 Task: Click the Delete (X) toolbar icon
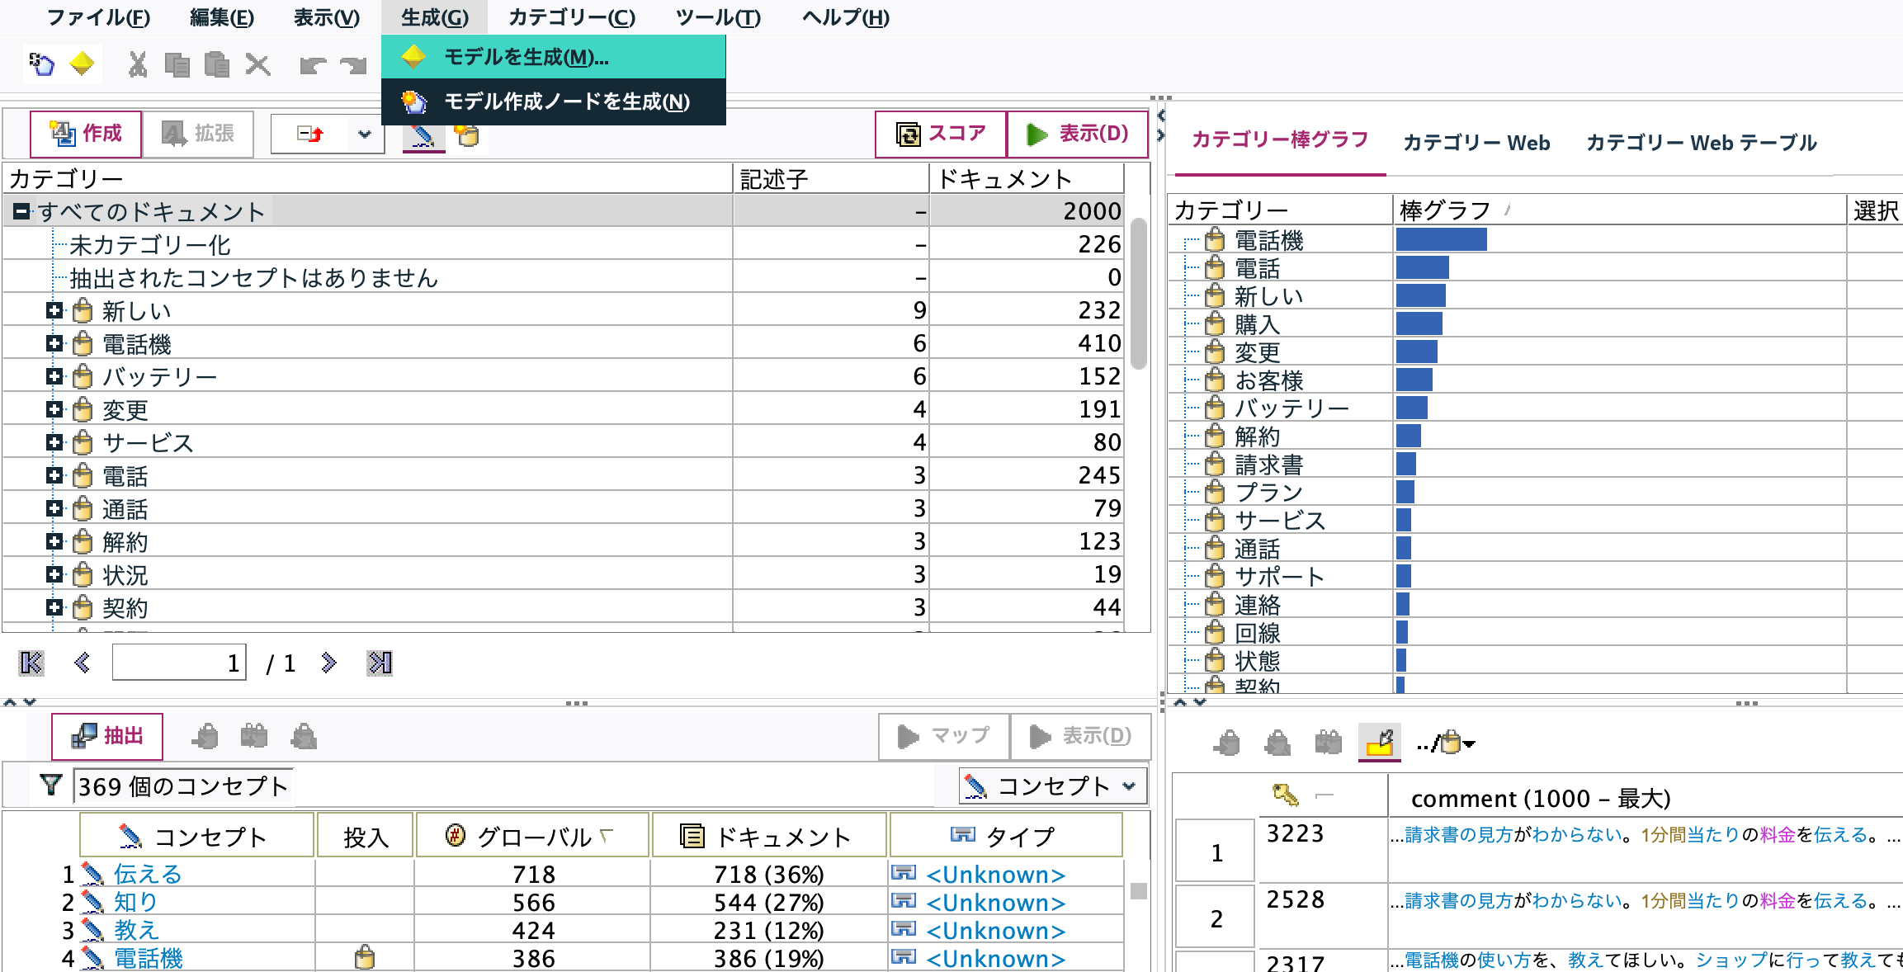click(x=258, y=64)
